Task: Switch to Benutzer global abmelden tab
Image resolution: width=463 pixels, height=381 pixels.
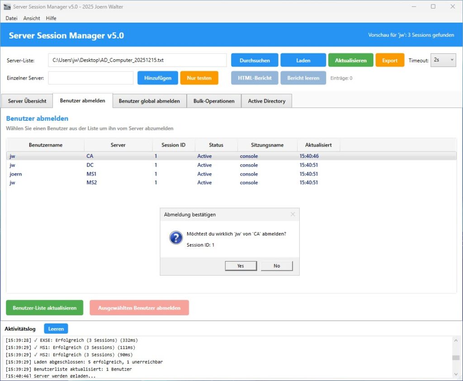Action: [x=149, y=101]
